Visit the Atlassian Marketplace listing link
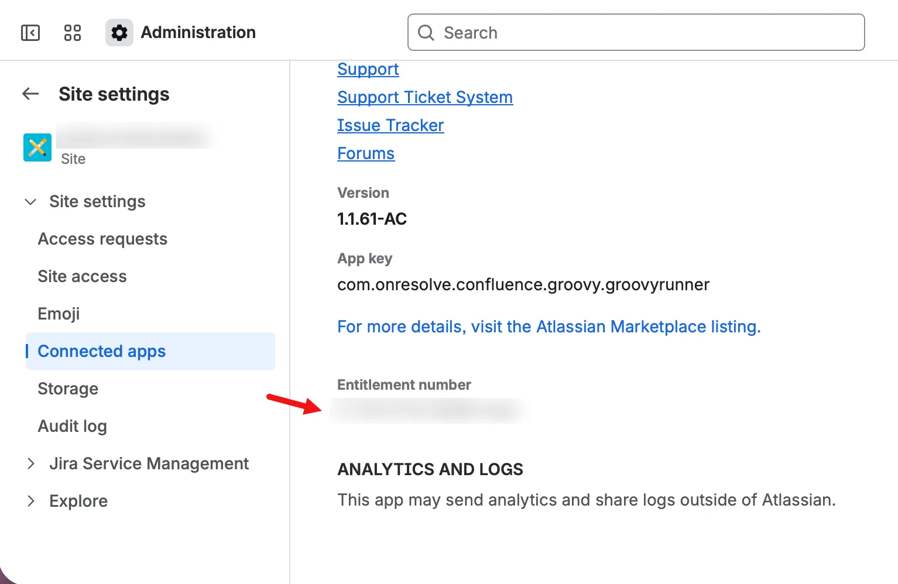The width and height of the screenshot is (898, 584). (549, 327)
